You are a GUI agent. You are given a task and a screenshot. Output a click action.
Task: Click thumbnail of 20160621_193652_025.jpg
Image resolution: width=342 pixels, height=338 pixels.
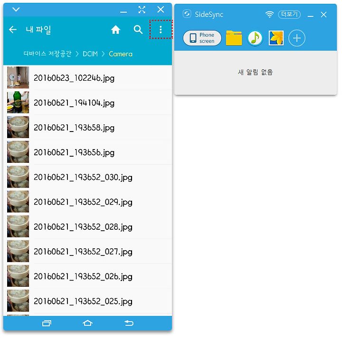point(18,301)
